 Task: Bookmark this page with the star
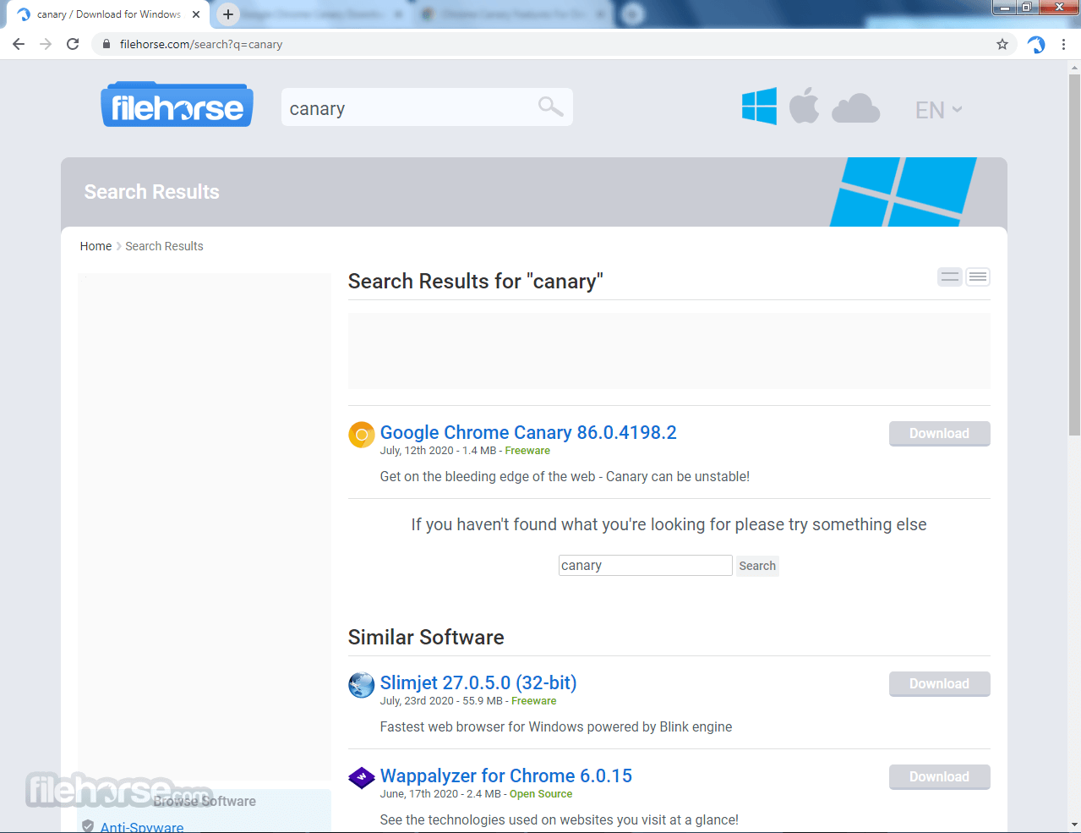pos(1002,44)
